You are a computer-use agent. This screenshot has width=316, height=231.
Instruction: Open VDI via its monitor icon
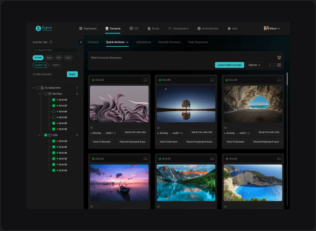click(x=131, y=29)
